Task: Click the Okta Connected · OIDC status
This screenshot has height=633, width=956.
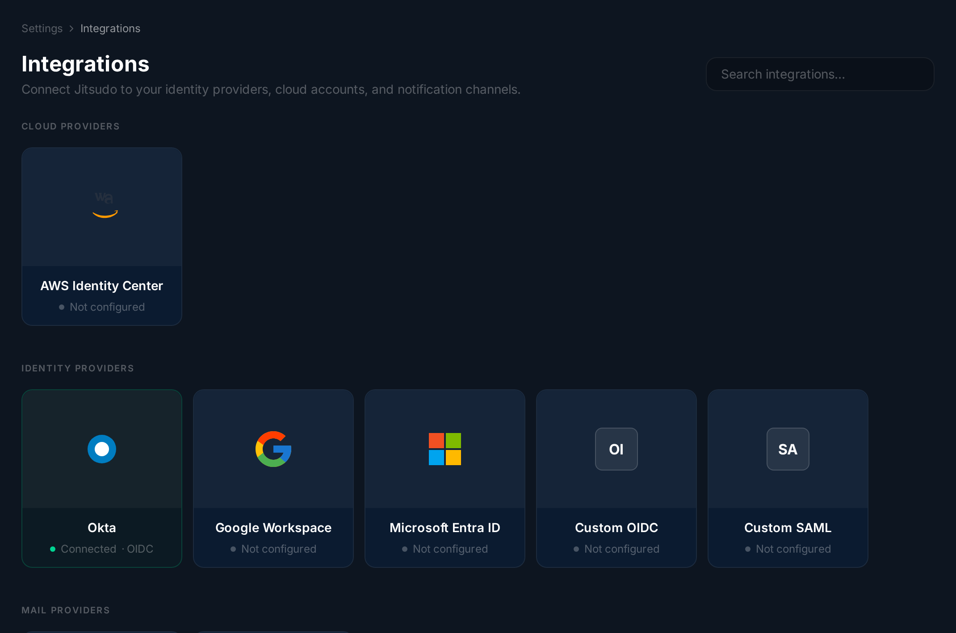Action: (x=102, y=549)
